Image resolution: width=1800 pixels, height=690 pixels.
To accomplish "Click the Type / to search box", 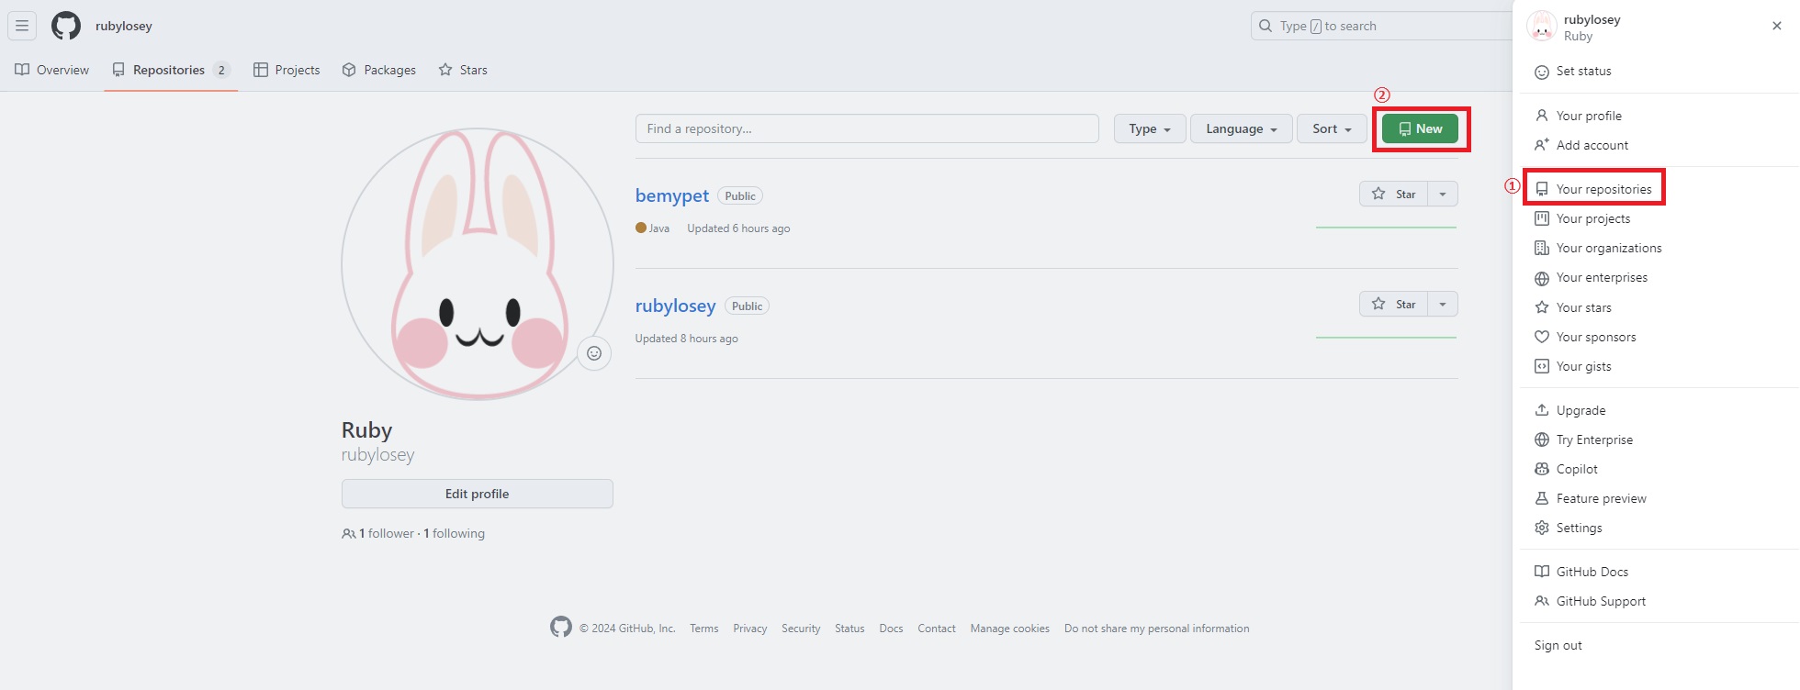I will click(1381, 26).
